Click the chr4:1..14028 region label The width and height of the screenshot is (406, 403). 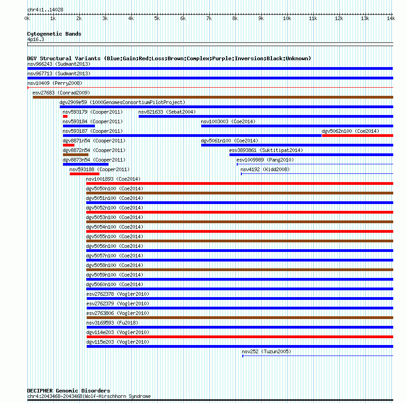[45, 10]
